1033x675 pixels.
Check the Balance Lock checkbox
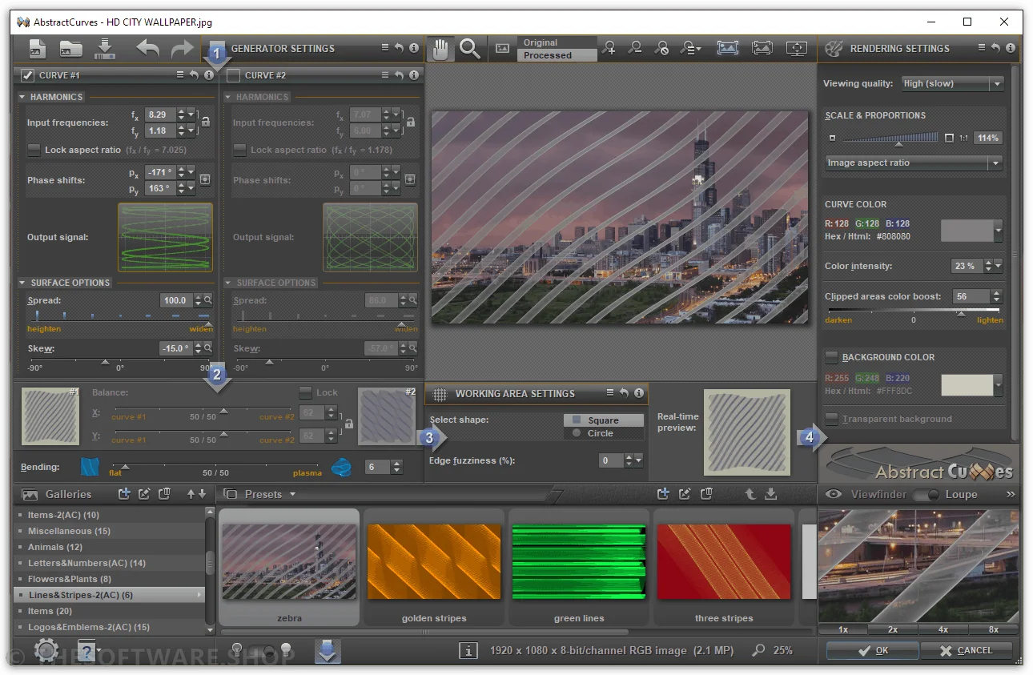point(304,392)
